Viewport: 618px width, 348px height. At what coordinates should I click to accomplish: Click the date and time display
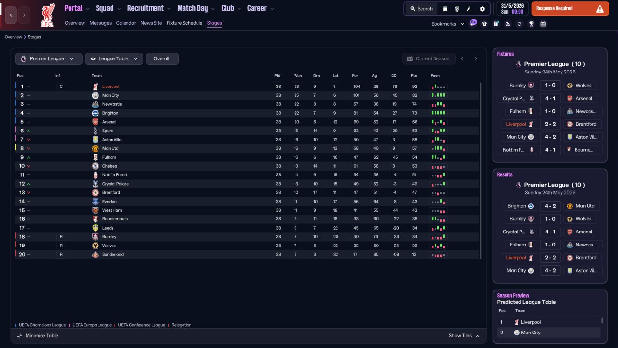[512, 9]
